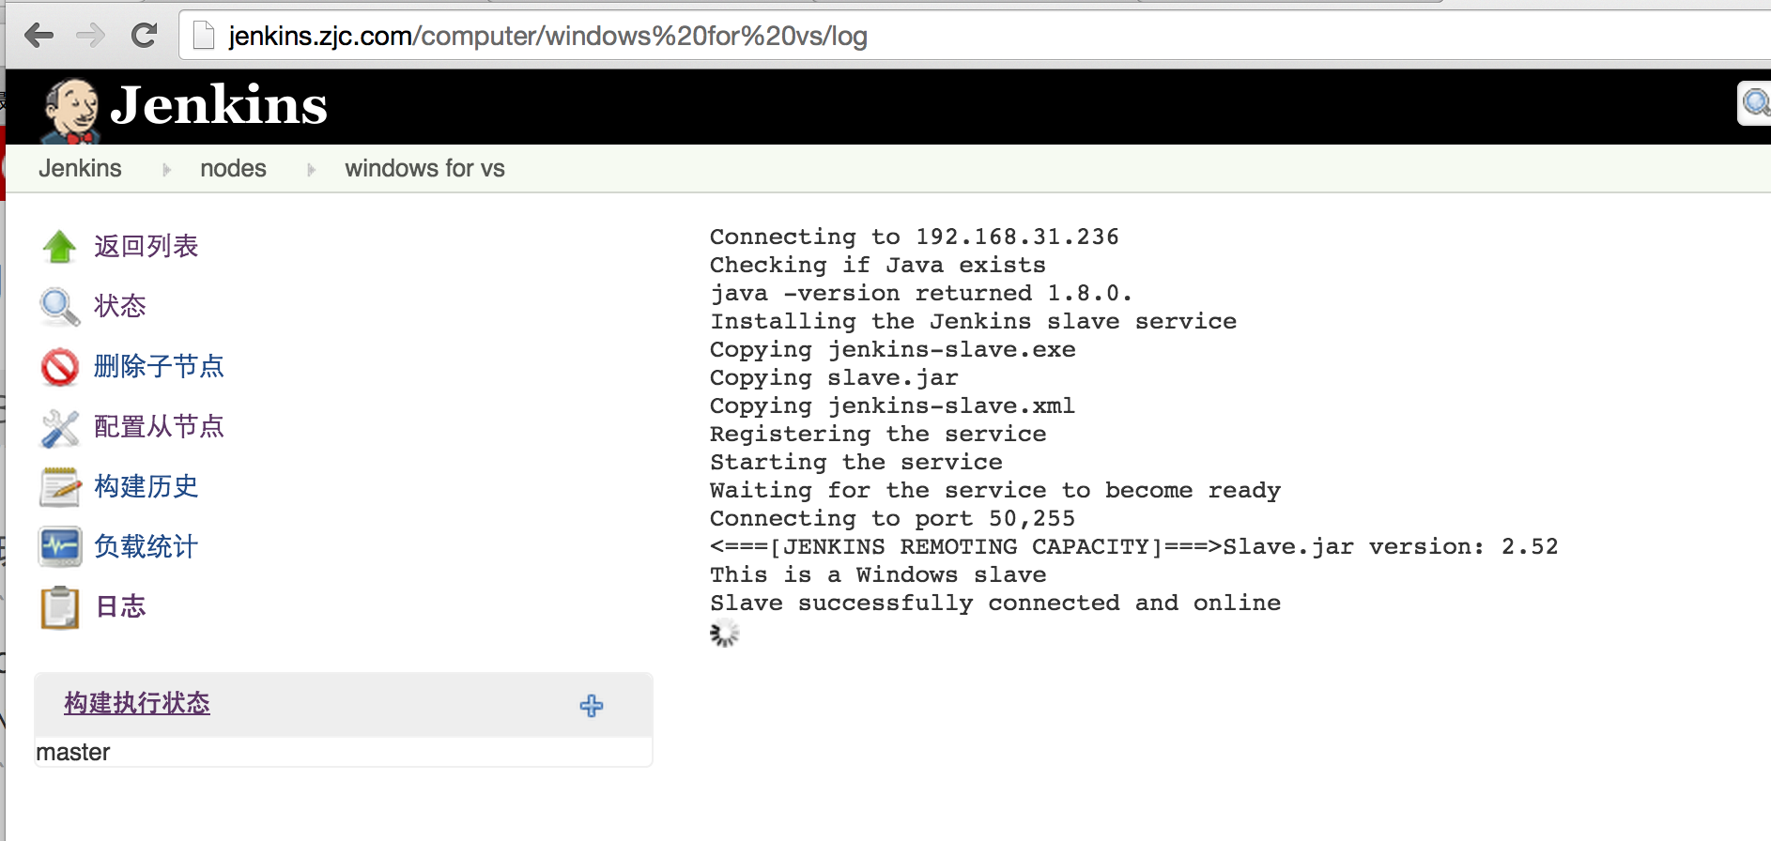Click 'java -version returned 1.8.0.' line
The height and width of the screenshot is (841, 1771).
(x=921, y=293)
